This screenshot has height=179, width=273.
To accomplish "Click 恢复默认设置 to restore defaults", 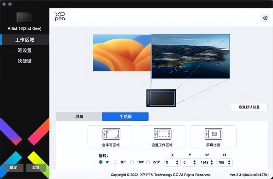I will [249, 107].
